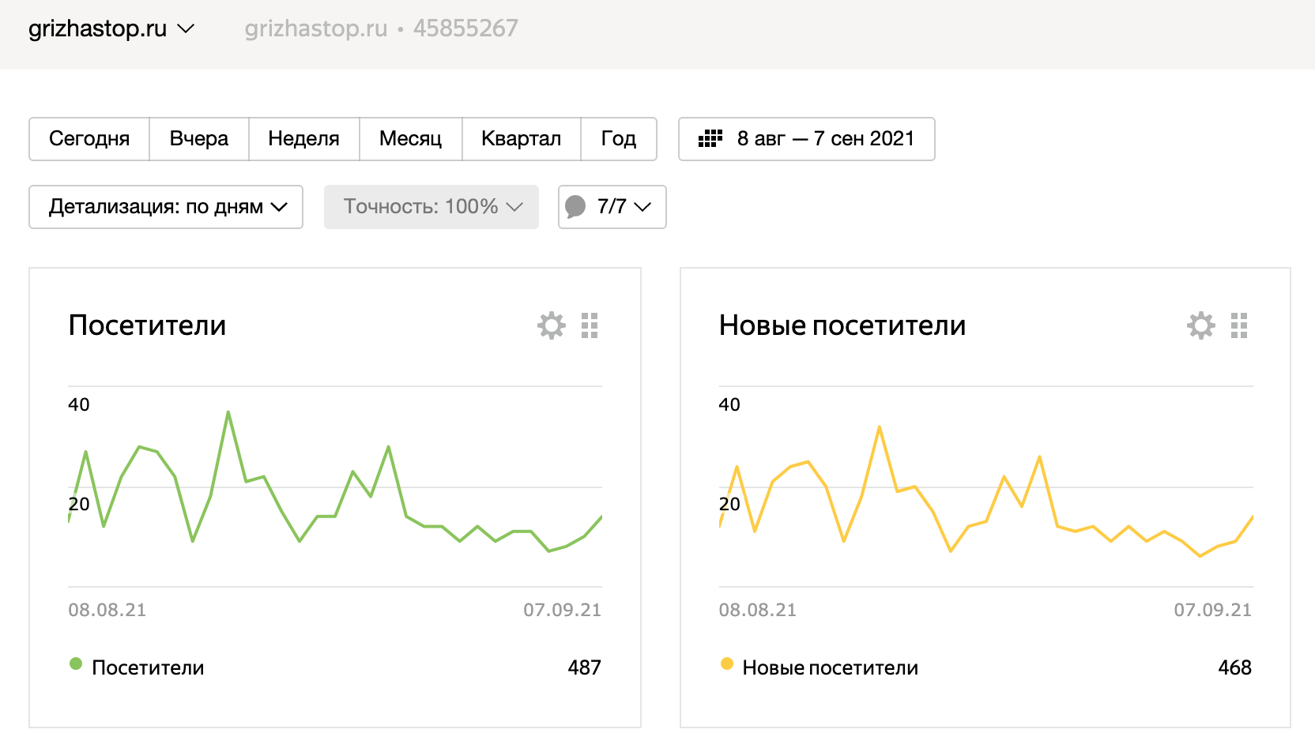The height and width of the screenshot is (752, 1315).
Task: Choose the Год period tab
Action: [x=618, y=139]
